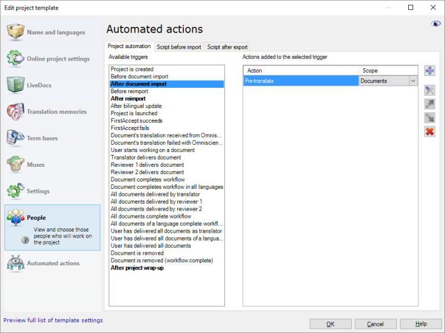Remove action with the red X icon
This screenshot has width=445, height=333.
(430, 131)
